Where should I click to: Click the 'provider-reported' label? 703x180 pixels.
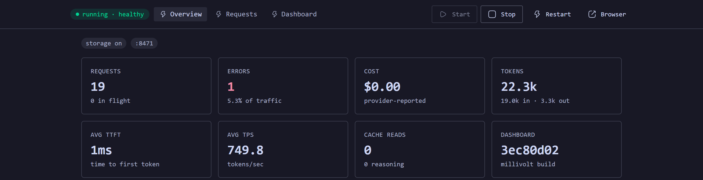tap(395, 101)
